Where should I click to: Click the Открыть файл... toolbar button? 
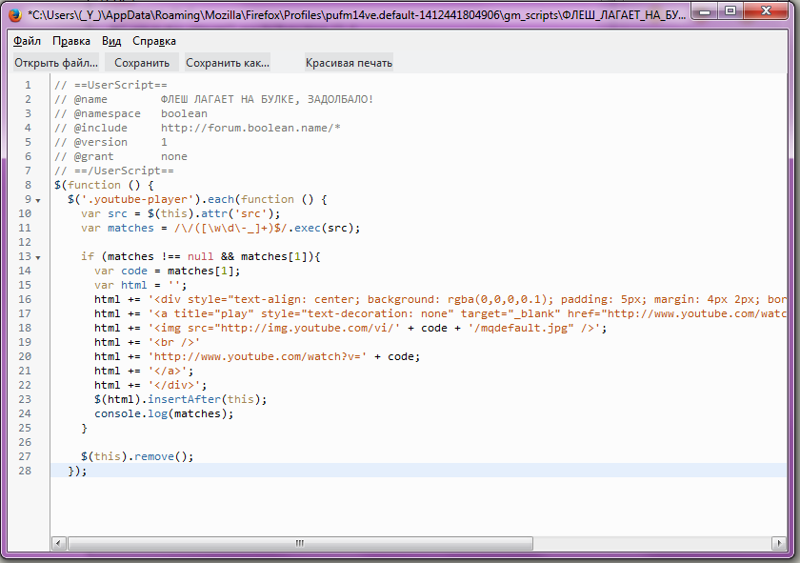click(x=56, y=63)
